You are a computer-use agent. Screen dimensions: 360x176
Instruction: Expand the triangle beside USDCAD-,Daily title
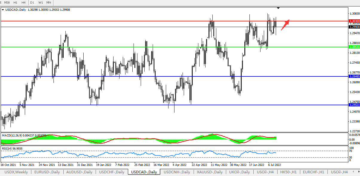[3, 10]
